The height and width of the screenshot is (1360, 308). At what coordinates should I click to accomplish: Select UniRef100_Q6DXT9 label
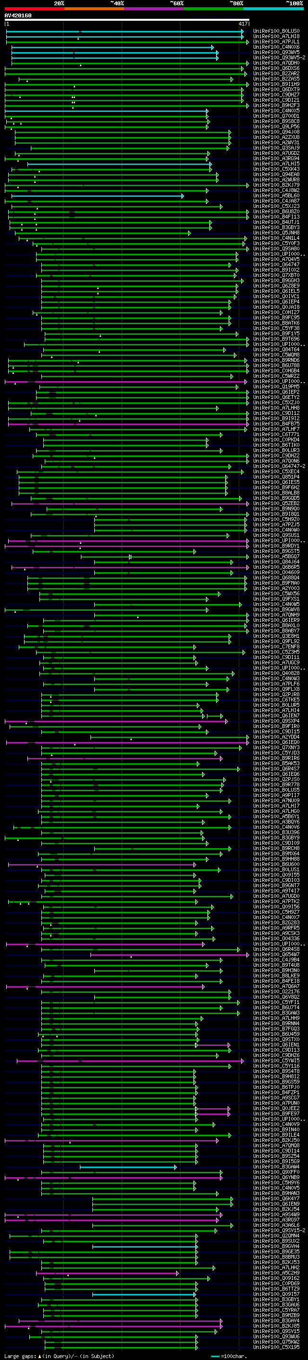click(276, 90)
